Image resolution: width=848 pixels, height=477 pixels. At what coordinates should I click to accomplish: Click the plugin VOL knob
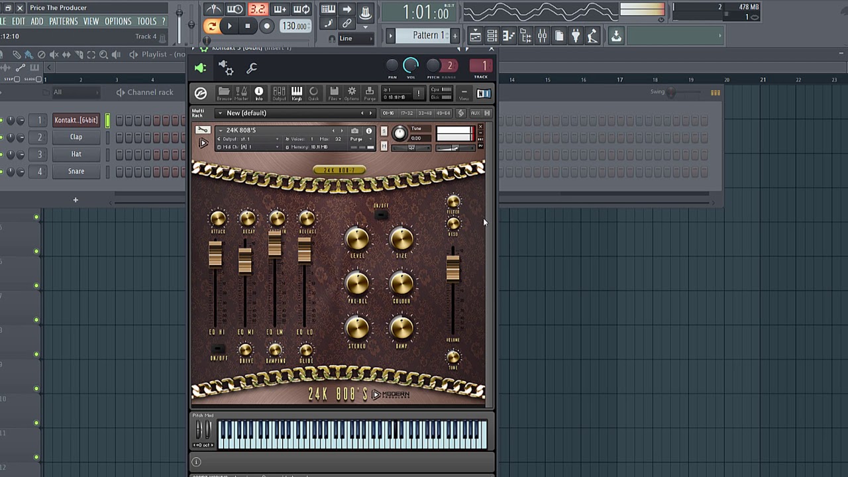click(x=411, y=65)
